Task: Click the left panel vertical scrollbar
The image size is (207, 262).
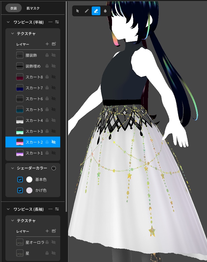Action: (66, 107)
